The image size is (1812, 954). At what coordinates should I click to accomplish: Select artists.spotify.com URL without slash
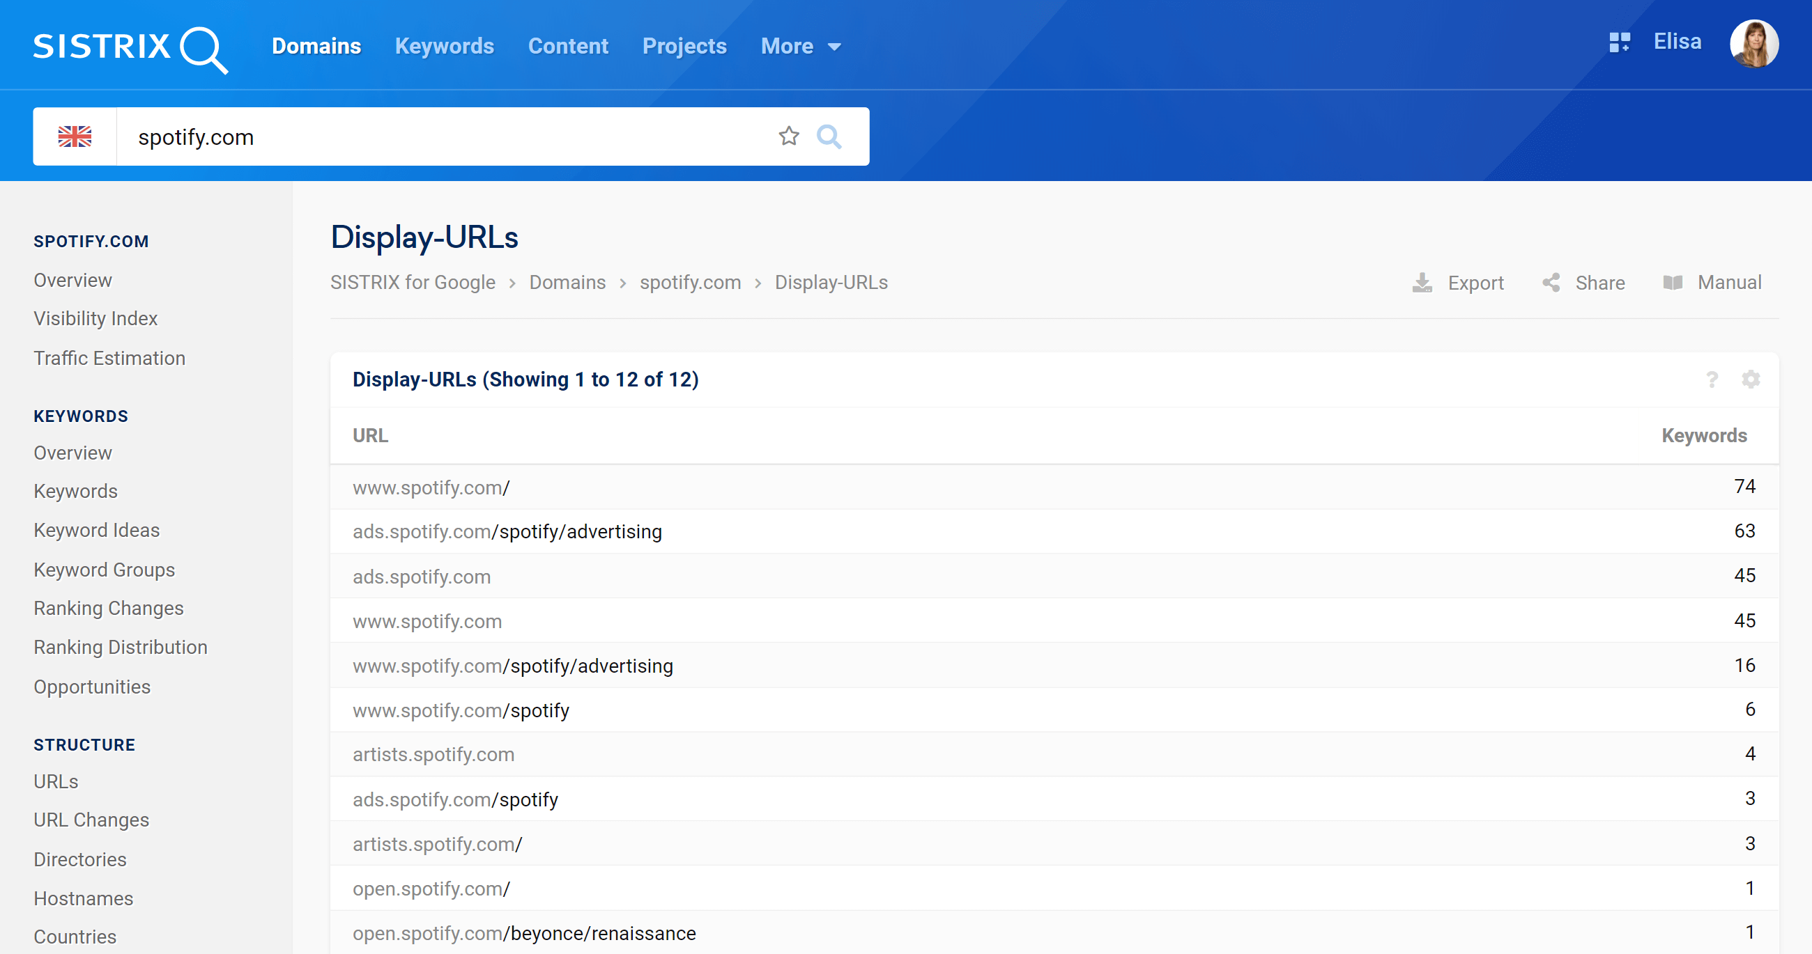[x=433, y=755]
